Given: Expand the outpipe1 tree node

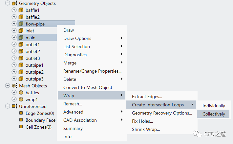Looking at the screenshot, I should point(14,65).
